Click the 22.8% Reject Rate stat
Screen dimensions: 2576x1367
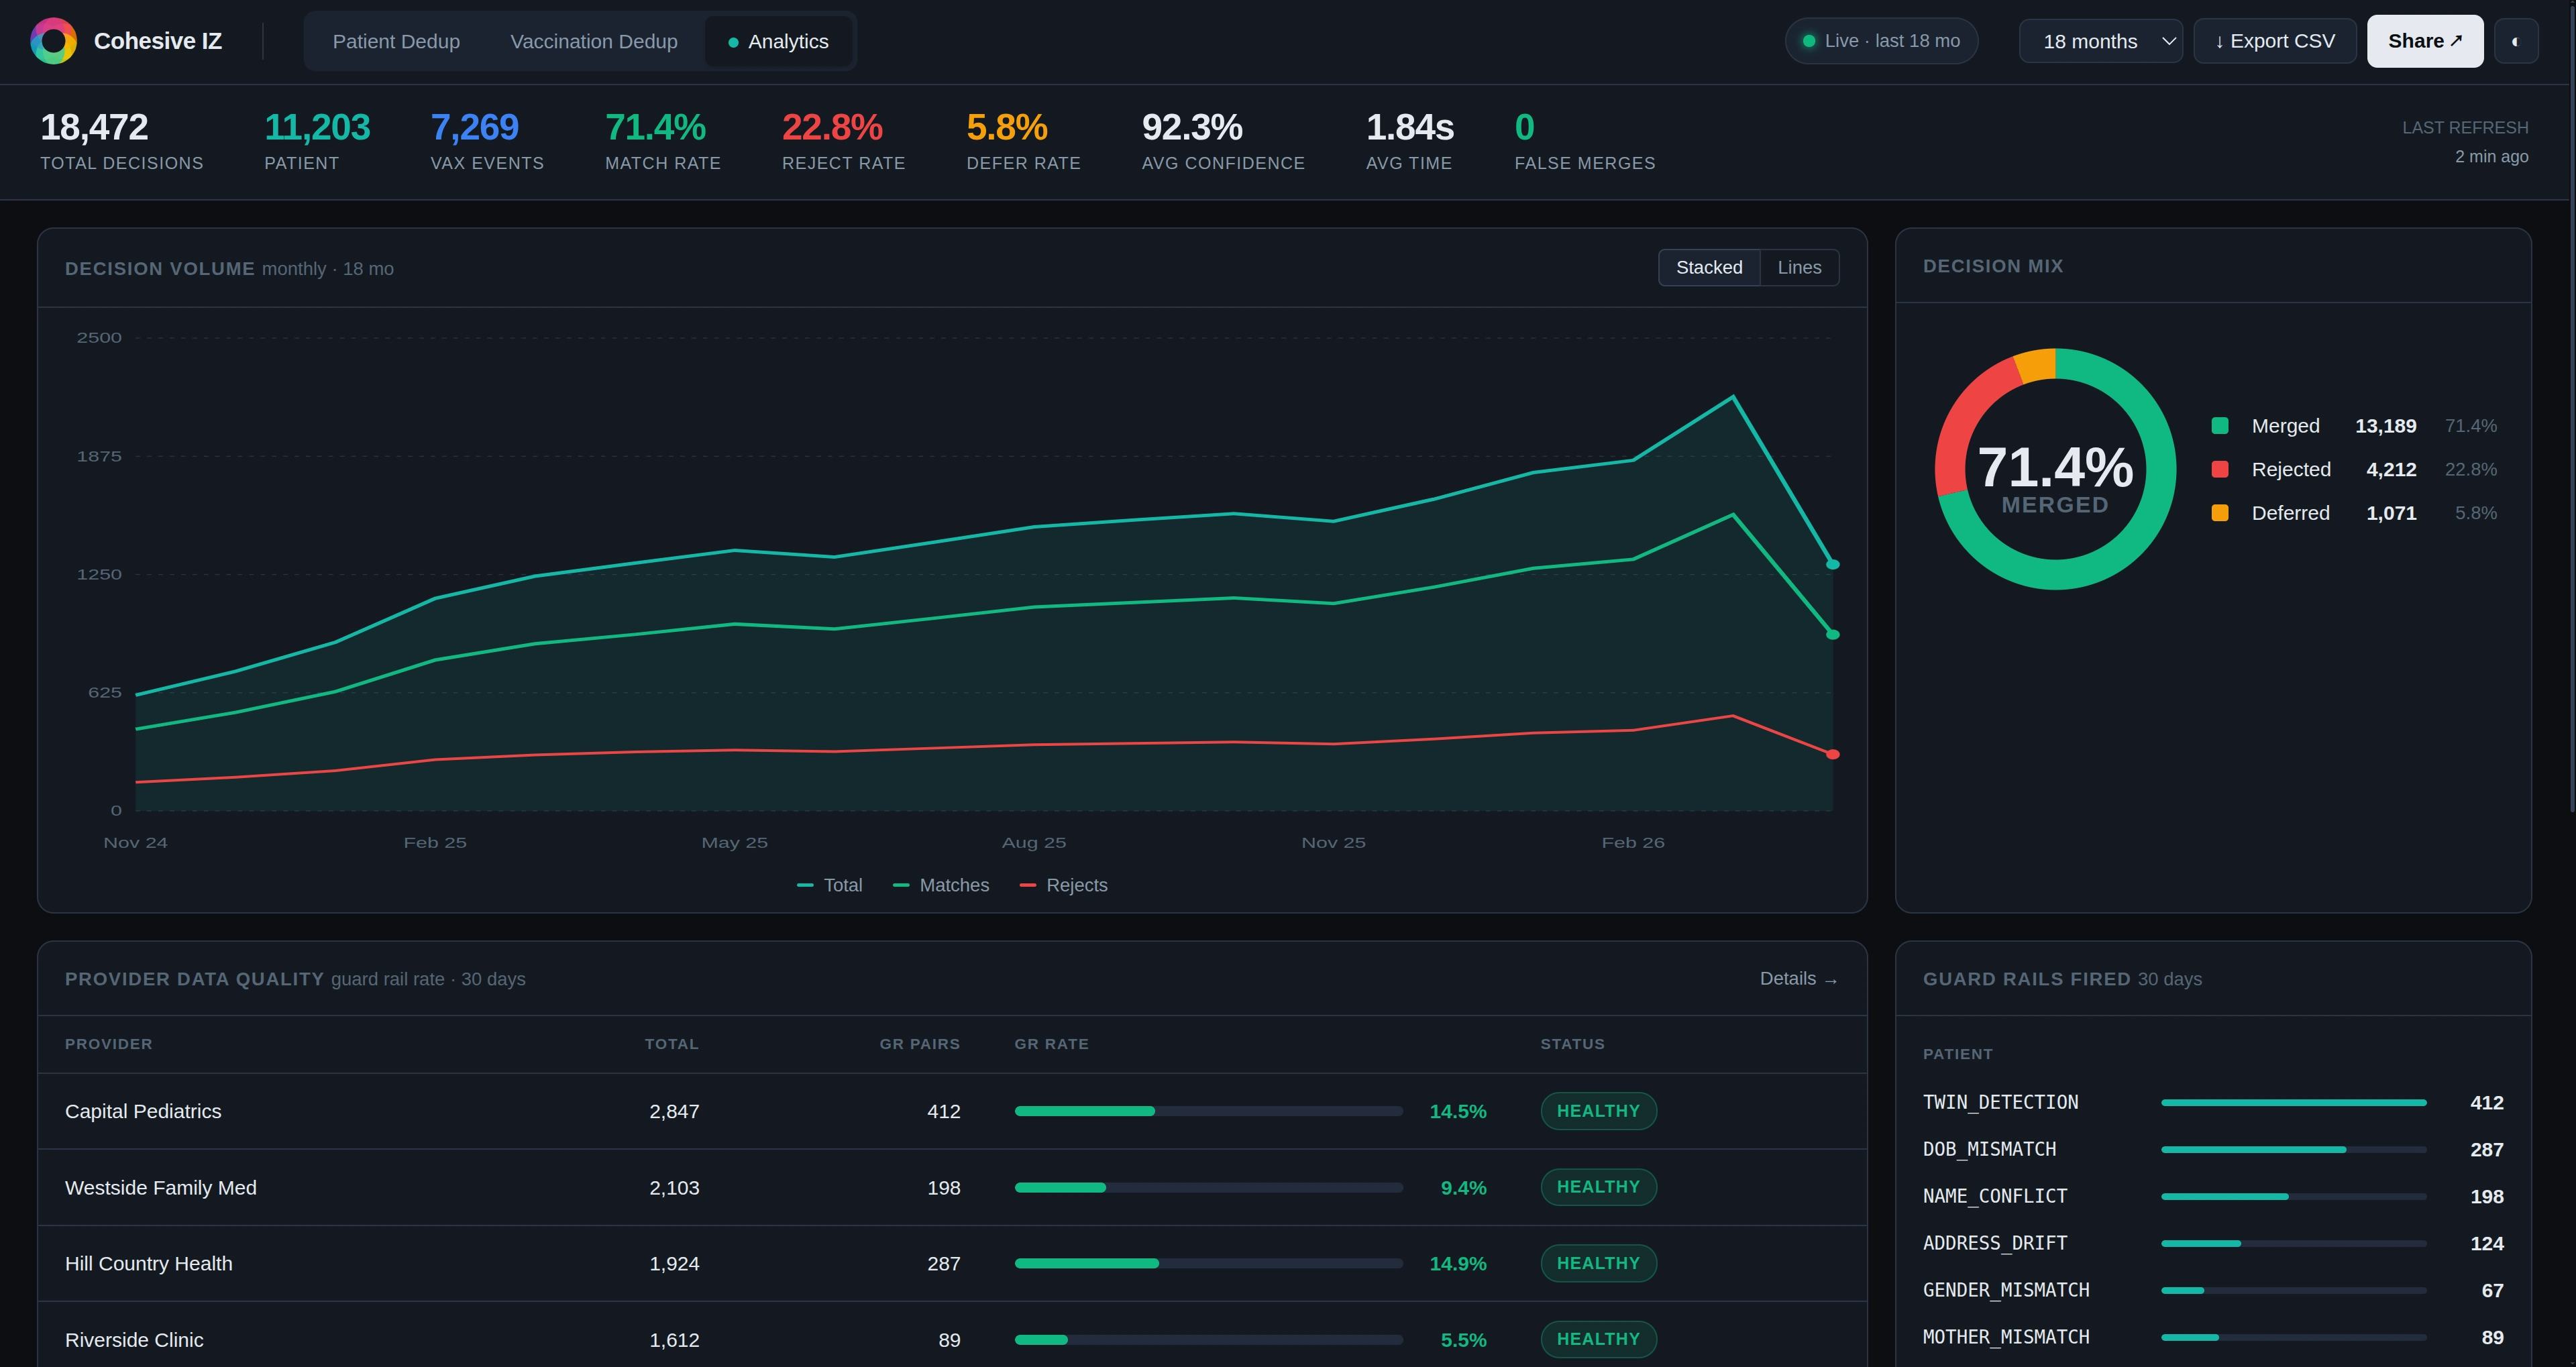(843, 140)
